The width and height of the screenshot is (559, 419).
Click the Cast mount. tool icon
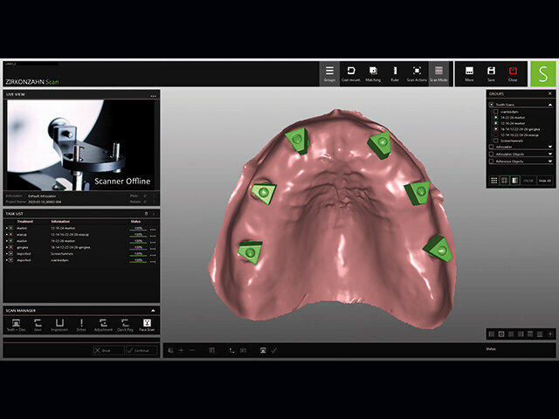tap(350, 73)
